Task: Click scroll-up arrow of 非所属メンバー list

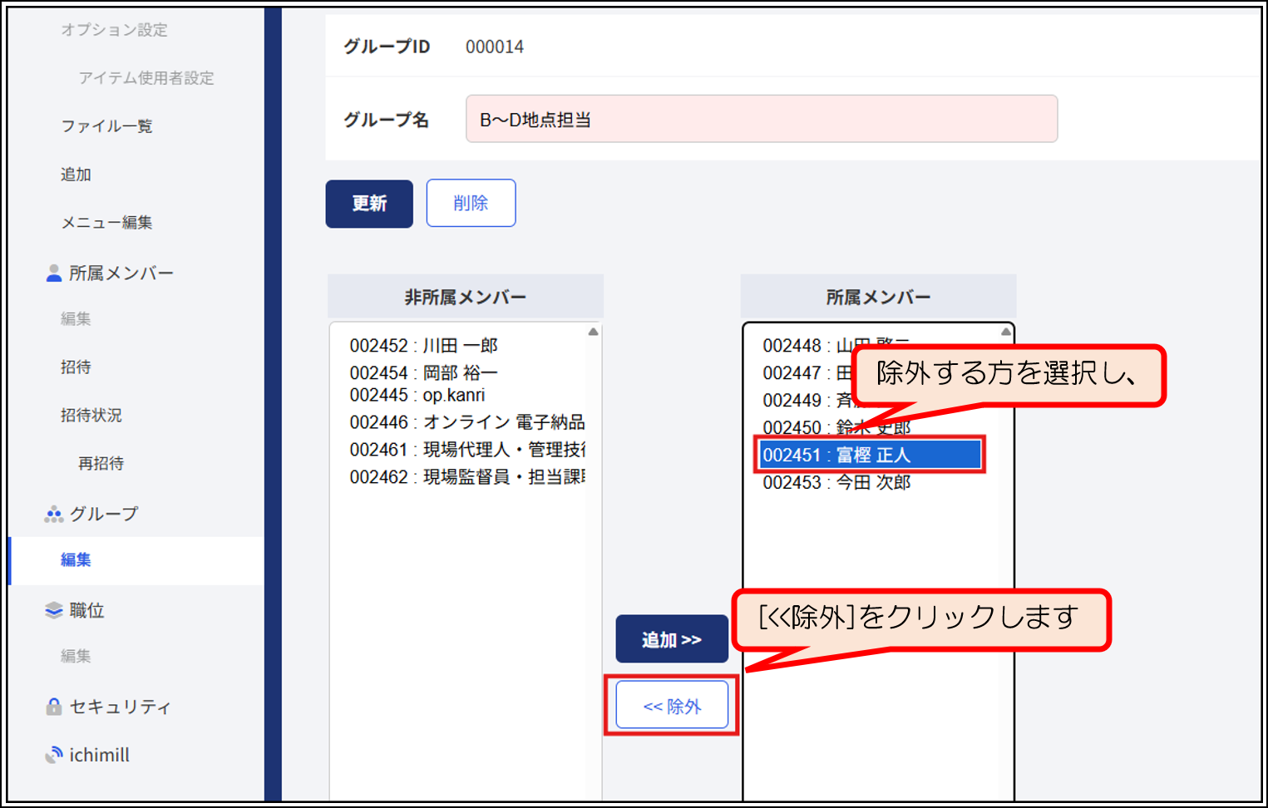Action: 593,332
